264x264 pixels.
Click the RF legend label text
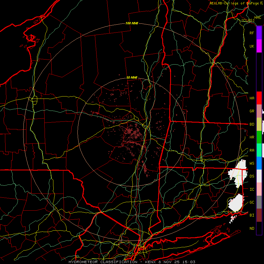point(252,33)
